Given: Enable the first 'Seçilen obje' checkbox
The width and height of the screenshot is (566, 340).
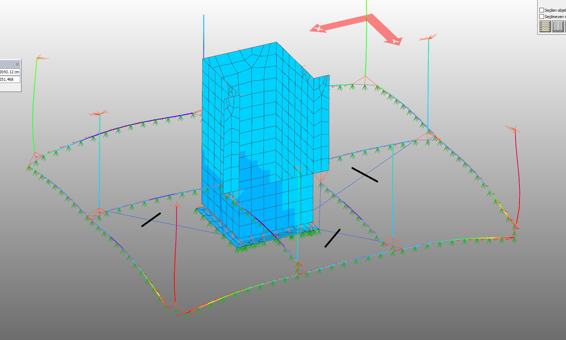Looking at the screenshot, I should (x=541, y=10).
